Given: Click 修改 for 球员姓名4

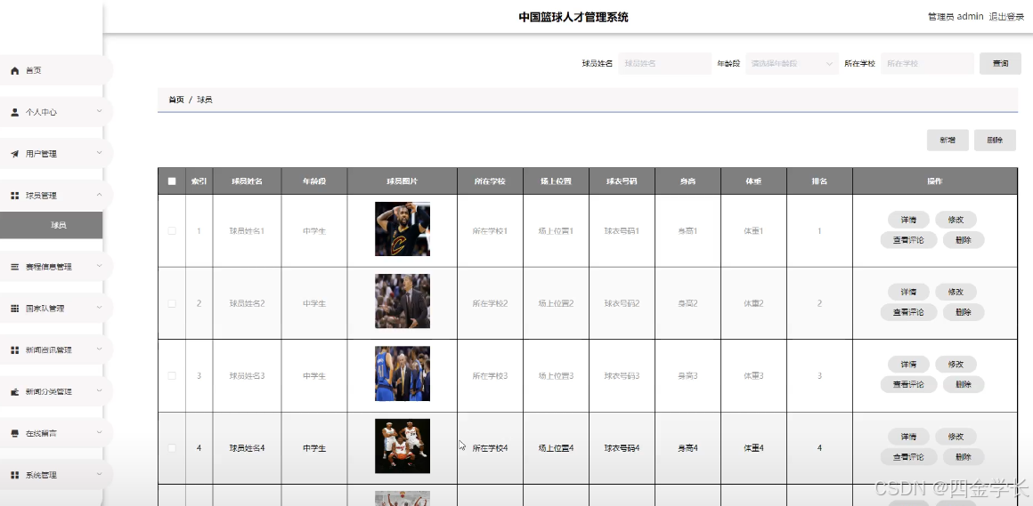Looking at the screenshot, I should (x=956, y=437).
